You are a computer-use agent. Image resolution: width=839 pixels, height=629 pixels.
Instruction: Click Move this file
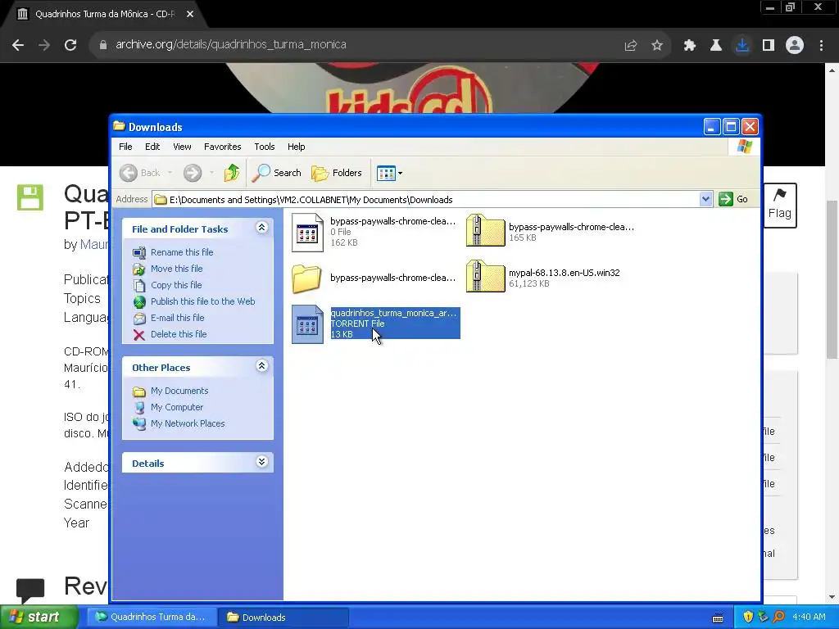177,269
